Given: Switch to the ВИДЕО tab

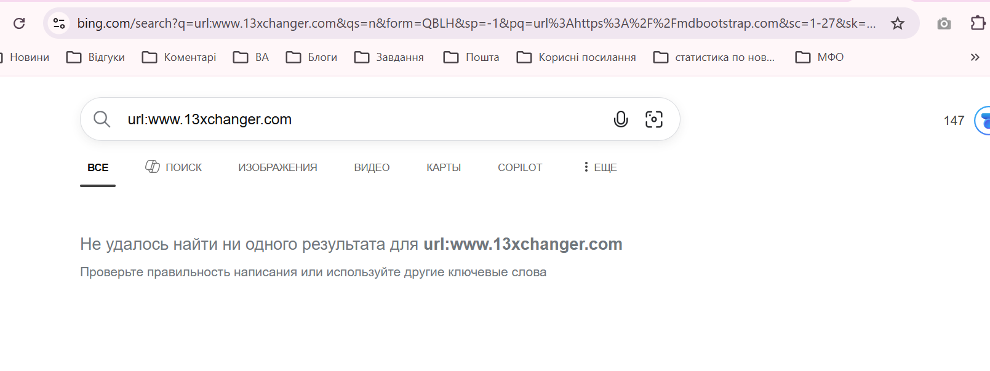Looking at the screenshot, I should click(x=372, y=167).
